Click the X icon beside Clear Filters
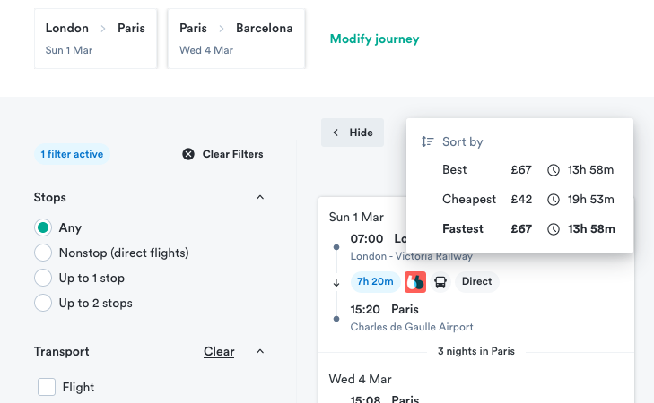654x403 pixels. [188, 154]
